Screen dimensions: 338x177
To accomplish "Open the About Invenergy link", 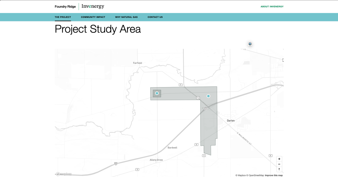I will point(272,7).
